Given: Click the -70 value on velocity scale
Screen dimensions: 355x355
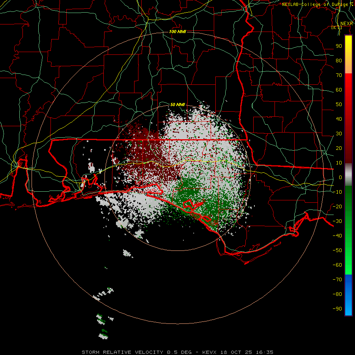Looking at the screenshot, I should pos(337,280).
